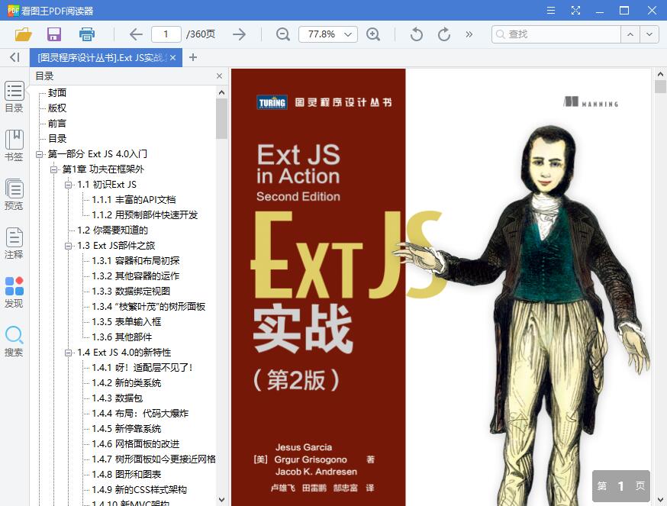
Task: Find the previous search result
Action: (x=630, y=34)
